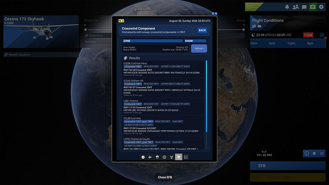Screen dimensions: 329x185
Task: Select the LFPG Charles-de-Gaulle result
Action: (x=163, y=144)
